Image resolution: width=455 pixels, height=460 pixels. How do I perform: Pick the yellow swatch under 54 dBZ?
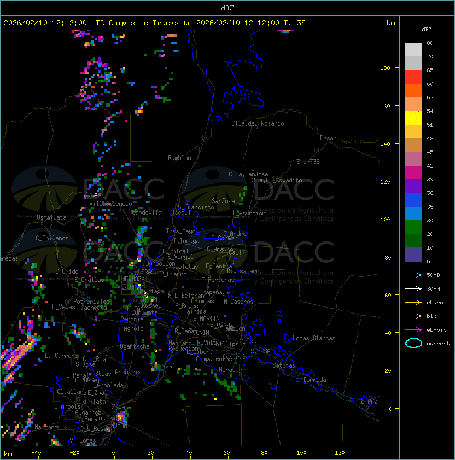point(413,118)
